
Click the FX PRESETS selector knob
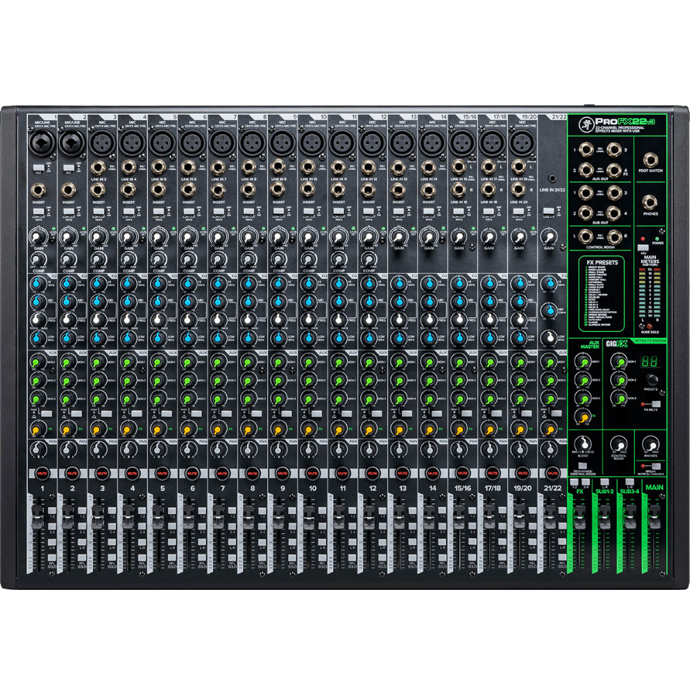coord(651,380)
